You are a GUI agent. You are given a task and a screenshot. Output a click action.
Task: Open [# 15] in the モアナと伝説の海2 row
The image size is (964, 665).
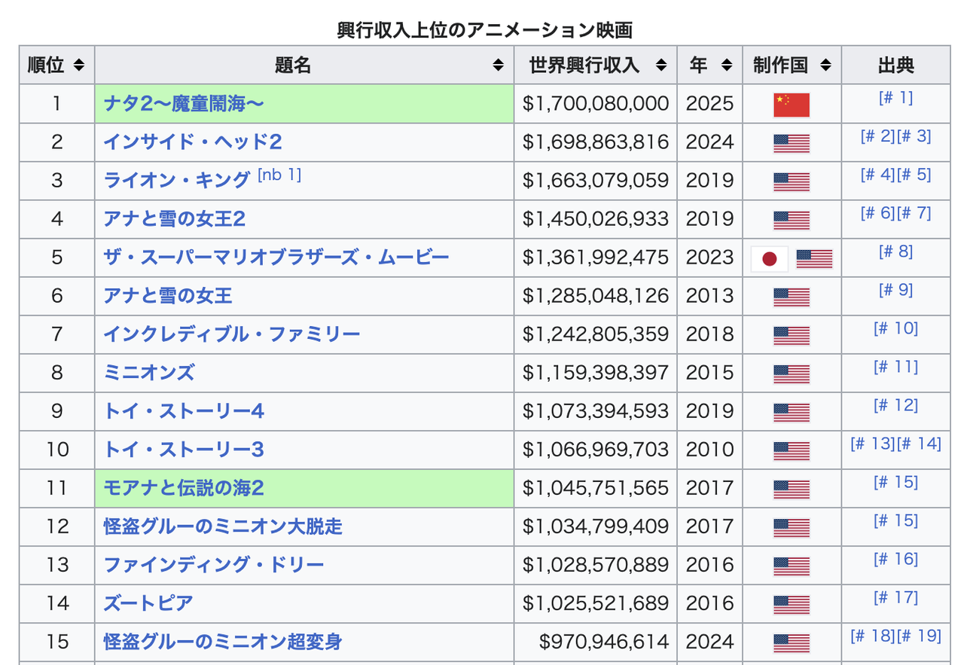[895, 482]
